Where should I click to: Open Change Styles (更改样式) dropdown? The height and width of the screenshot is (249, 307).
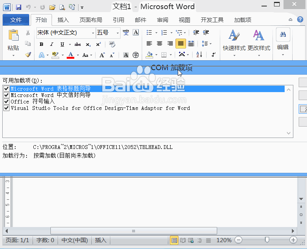[259, 43]
